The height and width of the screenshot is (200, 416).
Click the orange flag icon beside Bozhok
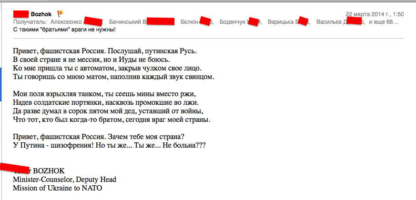(60, 14)
